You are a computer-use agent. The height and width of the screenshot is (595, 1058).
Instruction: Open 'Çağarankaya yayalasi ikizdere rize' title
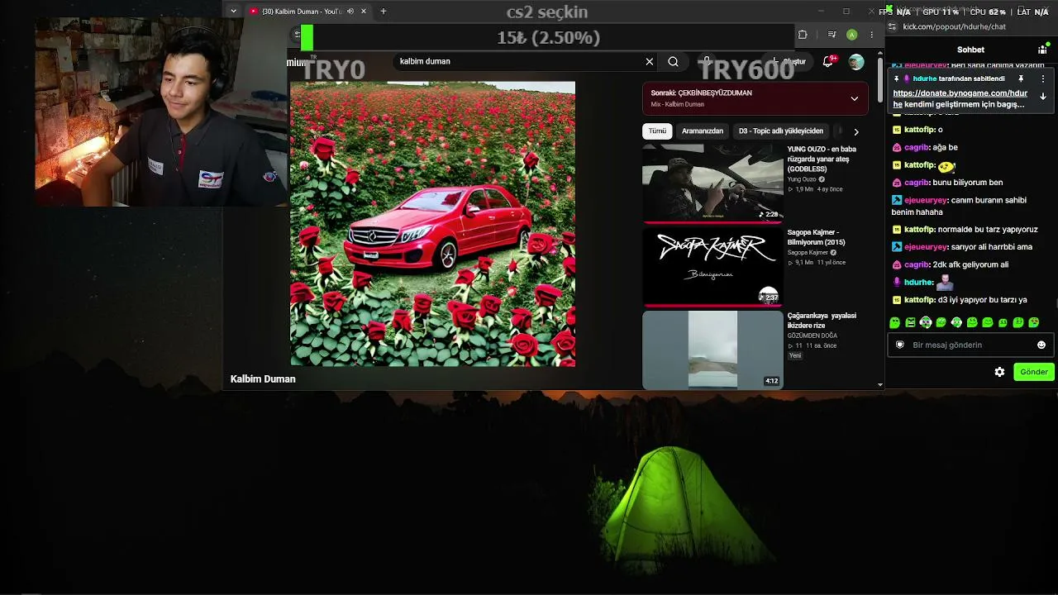[x=822, y=321]
